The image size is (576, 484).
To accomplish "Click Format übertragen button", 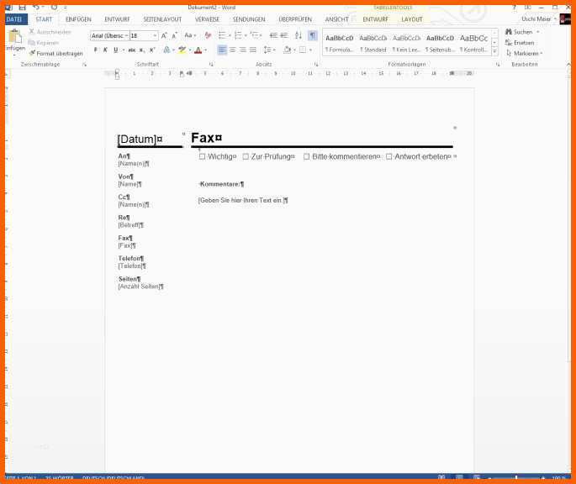I will (56, 54).
